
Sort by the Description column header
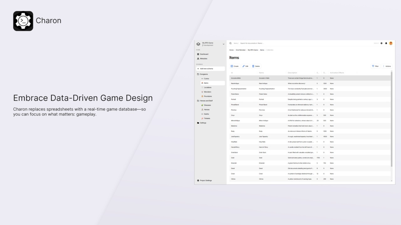pyautogui.click(x=292, y=73)
